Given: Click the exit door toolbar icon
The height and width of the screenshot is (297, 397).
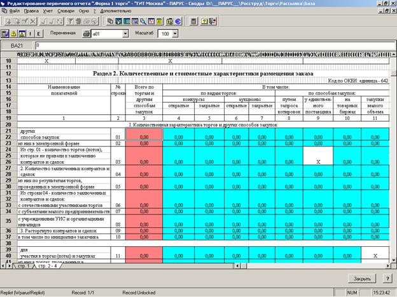Looking at the screenshot, I should [x=212, y=22].
